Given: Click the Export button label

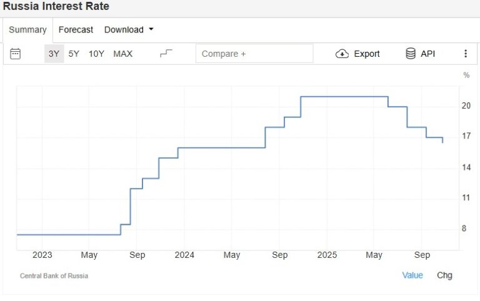Looking at the screenshot, I should pos(367,54).
